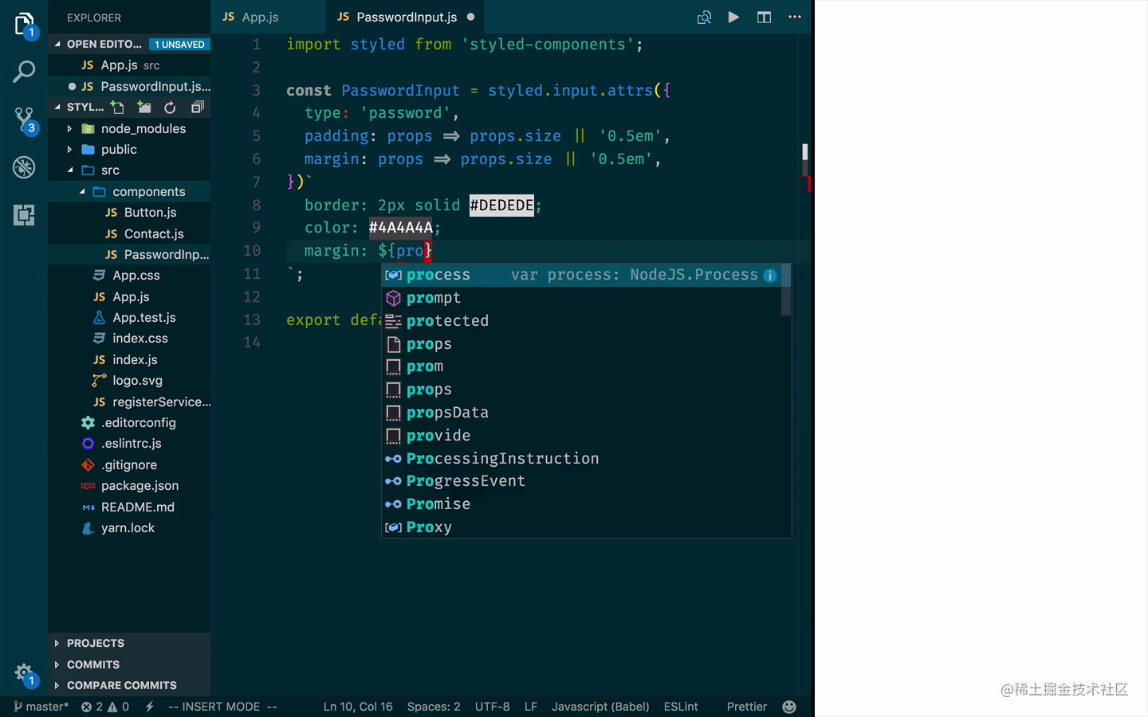Open the Search view in activity bar

24,72
